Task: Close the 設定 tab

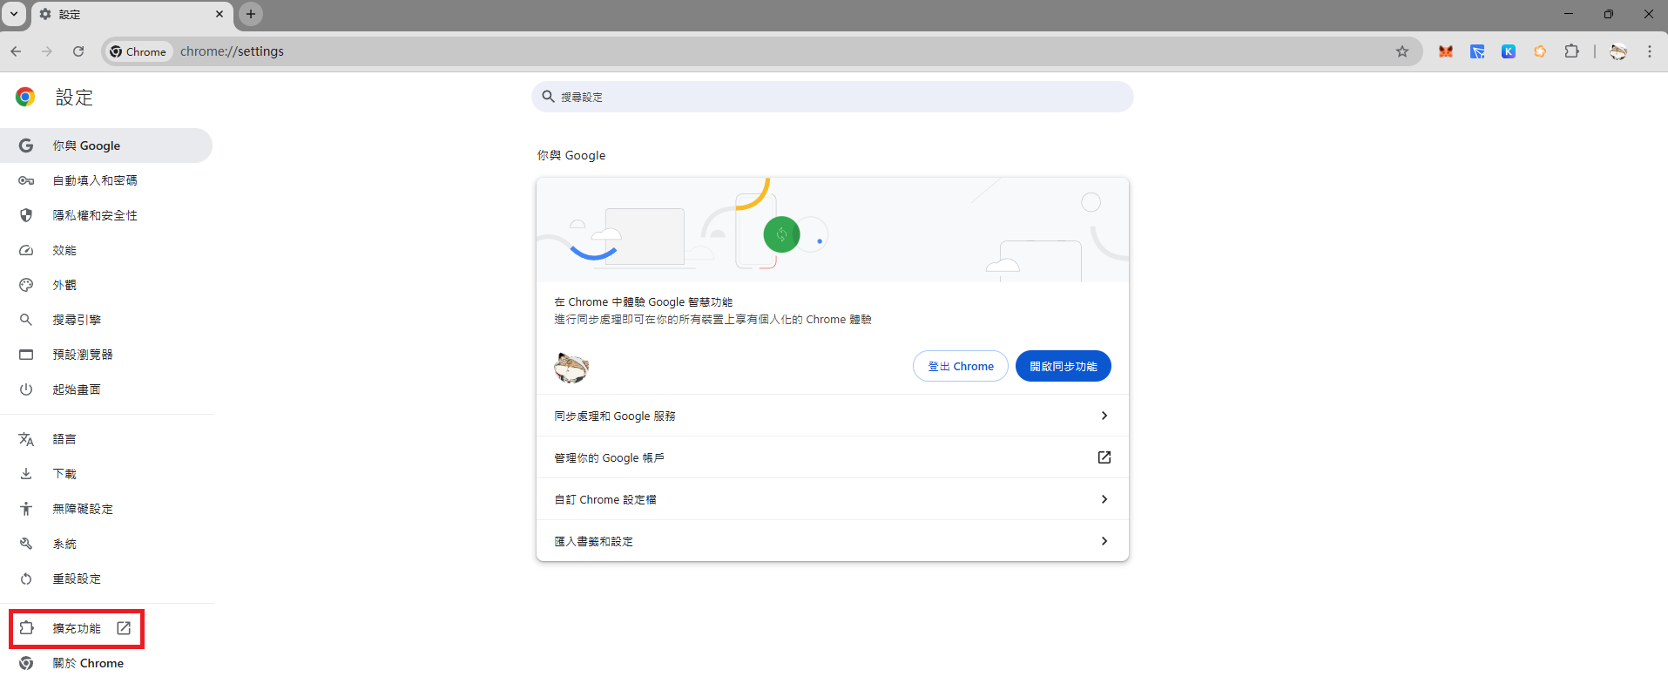Action: [x=219, y=14]
